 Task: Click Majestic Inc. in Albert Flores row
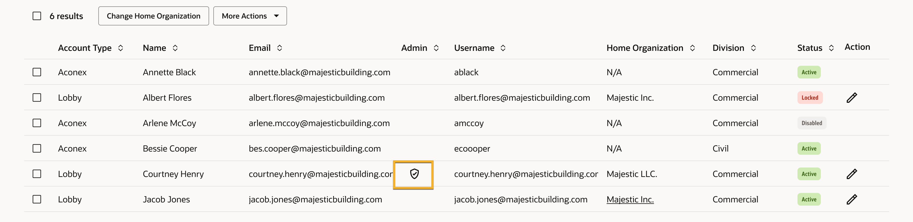[x=630, y=98]
